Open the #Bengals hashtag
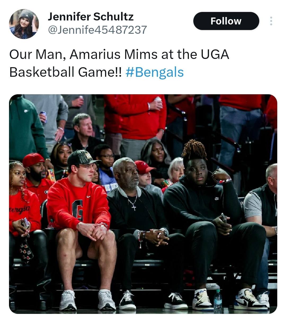The height and width of the screenshot is (320, 286). point(155,72)
